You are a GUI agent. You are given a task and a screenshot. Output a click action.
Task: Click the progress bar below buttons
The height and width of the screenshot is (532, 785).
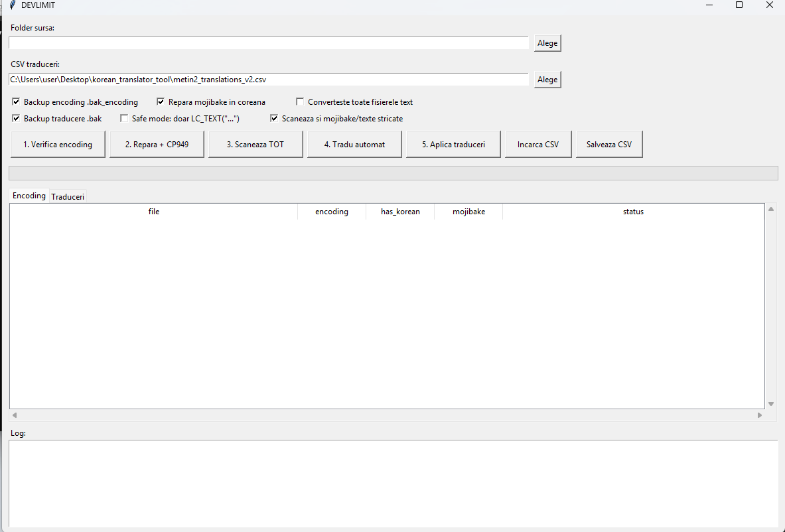tap(393, 173)
